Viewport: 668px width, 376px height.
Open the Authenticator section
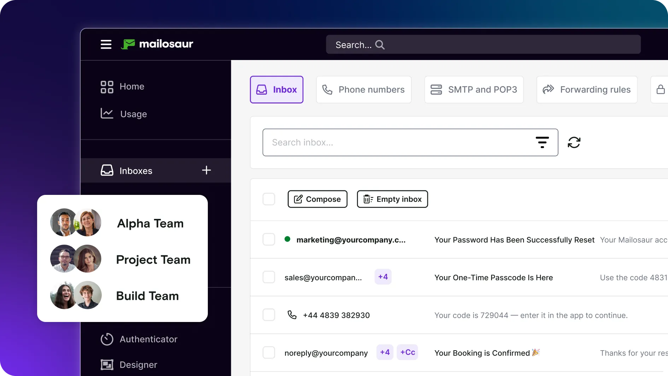[148, 339]
